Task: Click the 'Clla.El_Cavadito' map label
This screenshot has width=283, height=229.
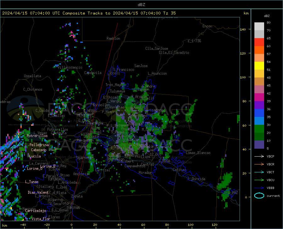Action: pos(174,53)
